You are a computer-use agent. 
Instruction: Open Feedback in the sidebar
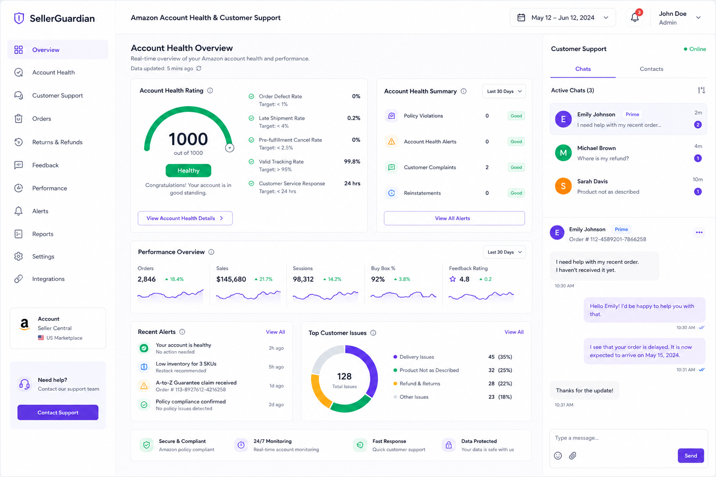58,165
